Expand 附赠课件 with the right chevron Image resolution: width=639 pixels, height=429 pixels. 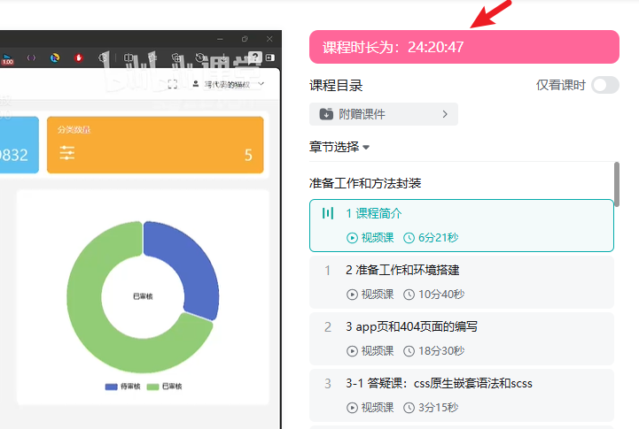(x=445, y=114)
